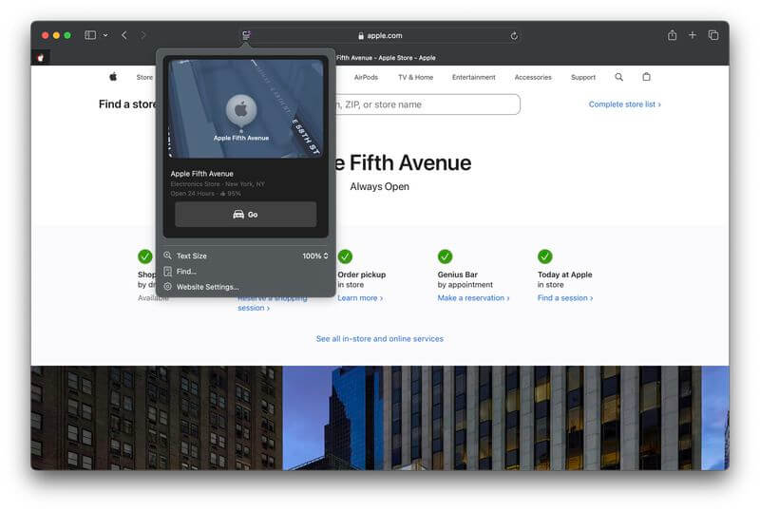
Task: Click Make a reservation link
Action: (x=473, y=298)
